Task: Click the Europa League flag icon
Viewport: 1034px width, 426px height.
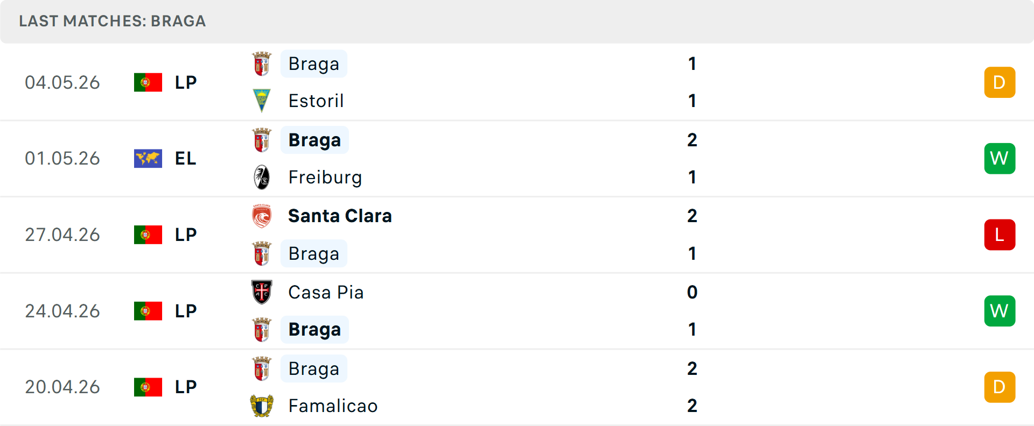Action: coord(148,158)
